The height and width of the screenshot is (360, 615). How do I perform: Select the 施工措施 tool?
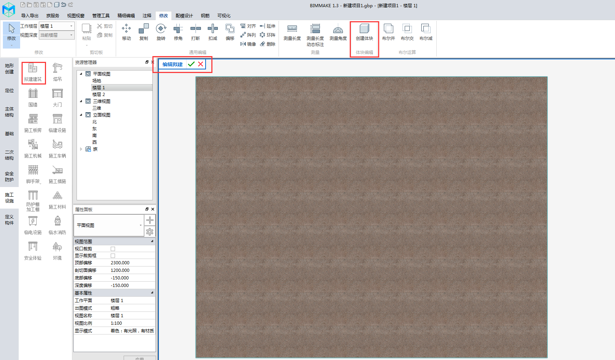coord(58,174)
